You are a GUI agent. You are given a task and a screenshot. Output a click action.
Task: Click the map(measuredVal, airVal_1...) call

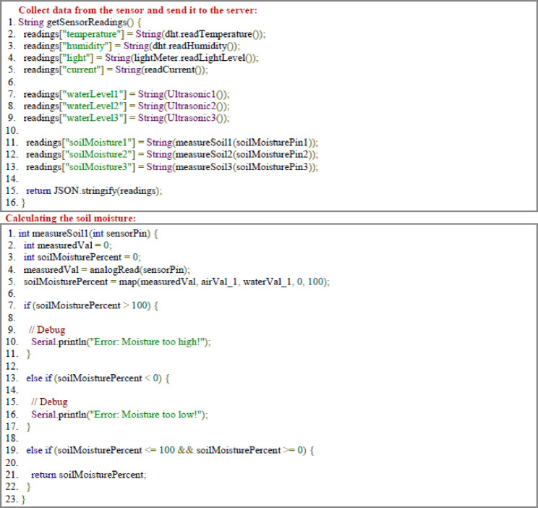(x=223, y=281)
